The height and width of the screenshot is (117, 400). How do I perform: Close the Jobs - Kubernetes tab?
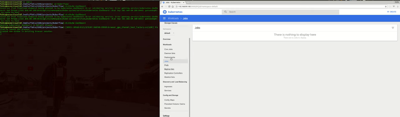pyautogui.click(x=184, y=2)
